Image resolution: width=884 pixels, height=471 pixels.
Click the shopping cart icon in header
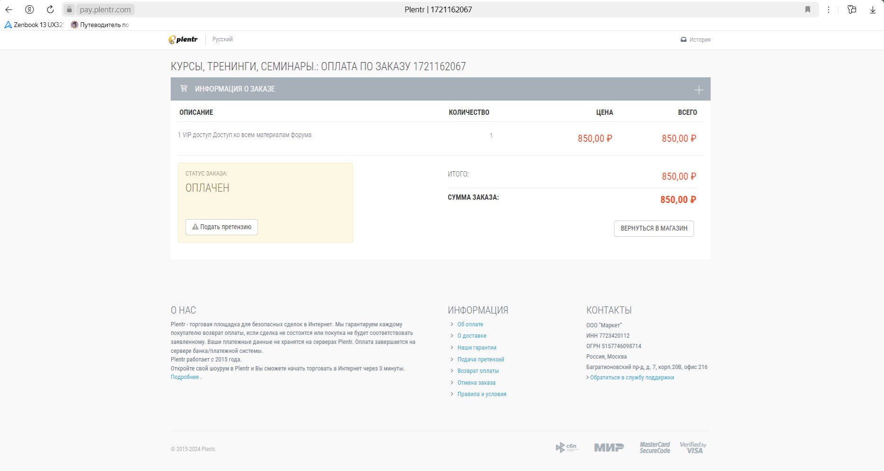(x=184, y=88)
